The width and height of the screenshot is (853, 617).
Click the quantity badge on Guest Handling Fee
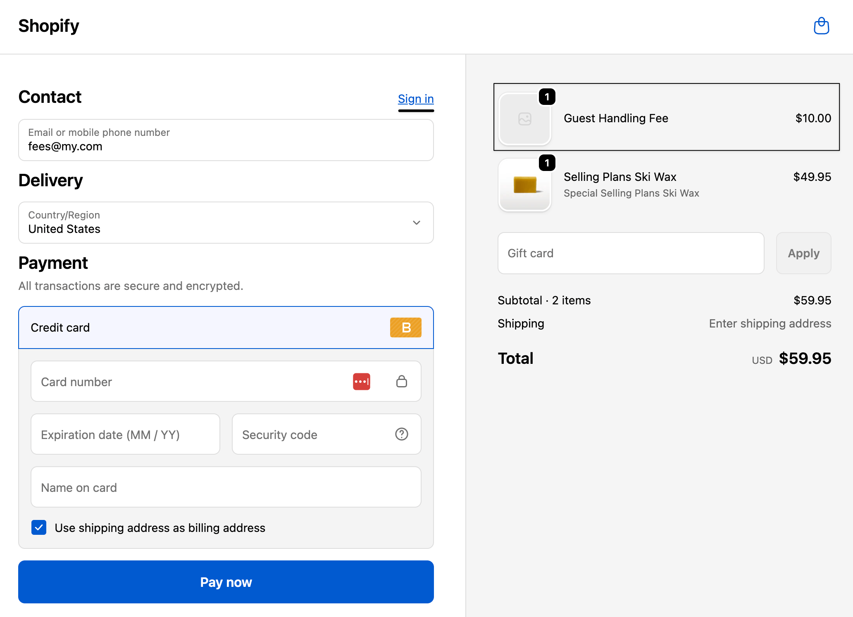pos(547,97)
